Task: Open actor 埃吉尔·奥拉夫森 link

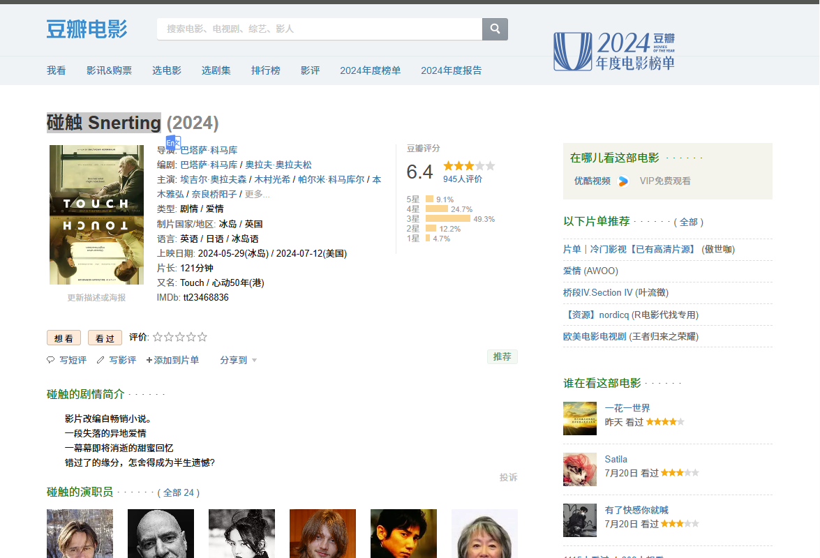Action: [x=214, y=179]
